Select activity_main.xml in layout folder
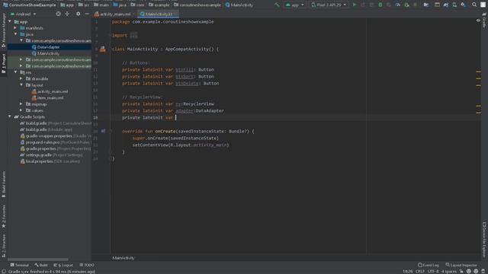Viewport: 488px width, 274px height. pyautogui.click(x=50, y=91)
